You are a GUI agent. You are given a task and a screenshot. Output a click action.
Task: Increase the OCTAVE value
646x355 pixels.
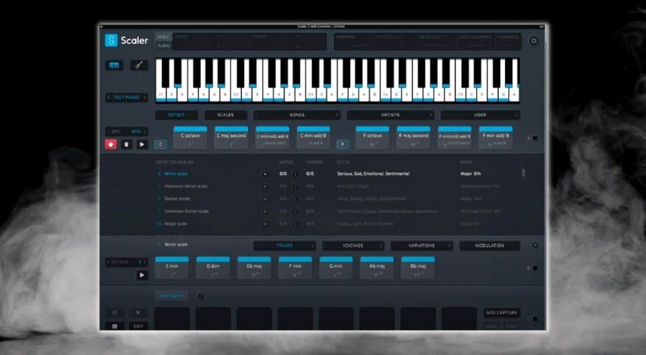(x=145, y=262)
